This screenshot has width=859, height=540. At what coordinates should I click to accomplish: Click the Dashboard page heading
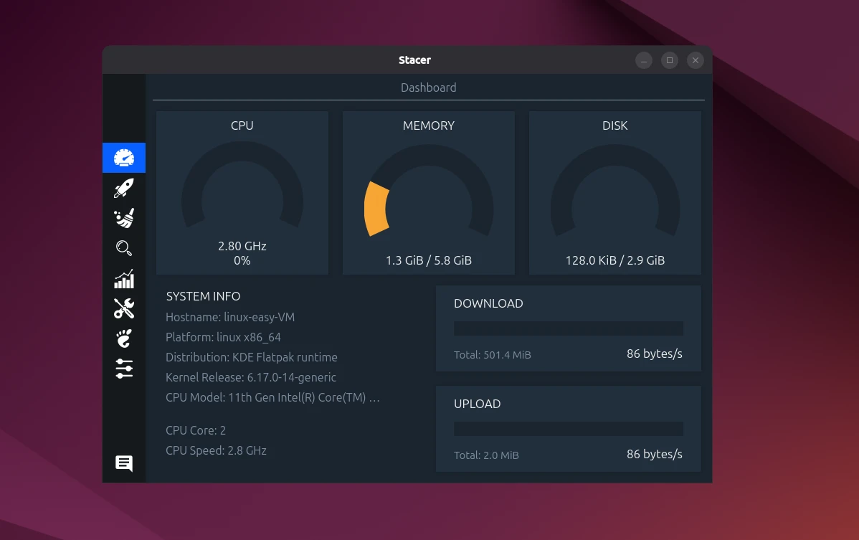point(428,87)
